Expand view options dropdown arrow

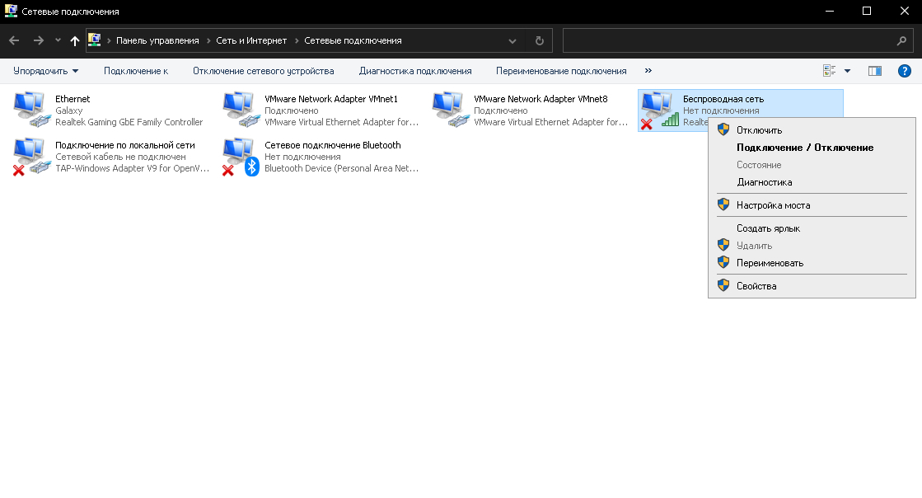point(847,71)
